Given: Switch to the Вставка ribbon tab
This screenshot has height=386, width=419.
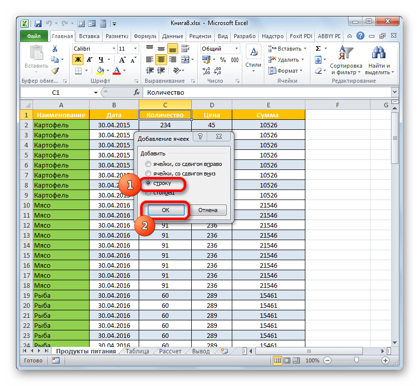Looking at the screenshot, I should pyautogui.click(x=89, y=36).
